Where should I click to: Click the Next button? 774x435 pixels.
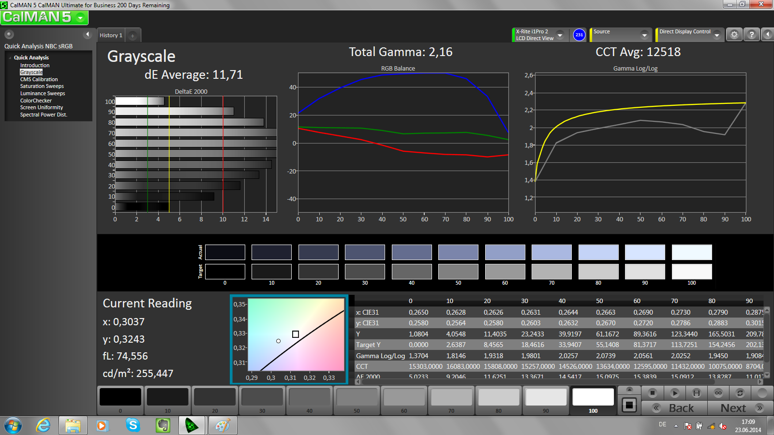click(734, 408)
